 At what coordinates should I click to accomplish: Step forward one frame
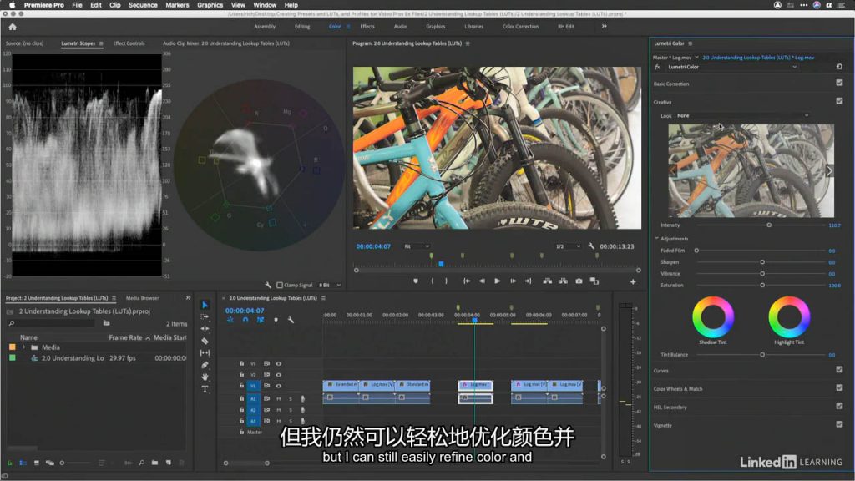click(514, 281)
